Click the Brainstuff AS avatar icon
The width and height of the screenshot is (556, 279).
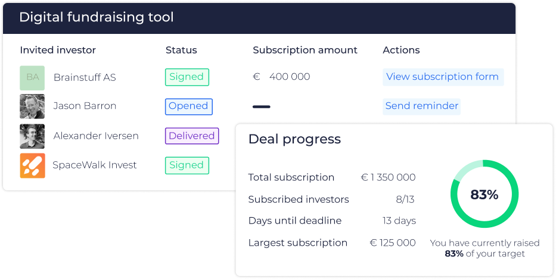pyautogui.click(x=32, y=78)
